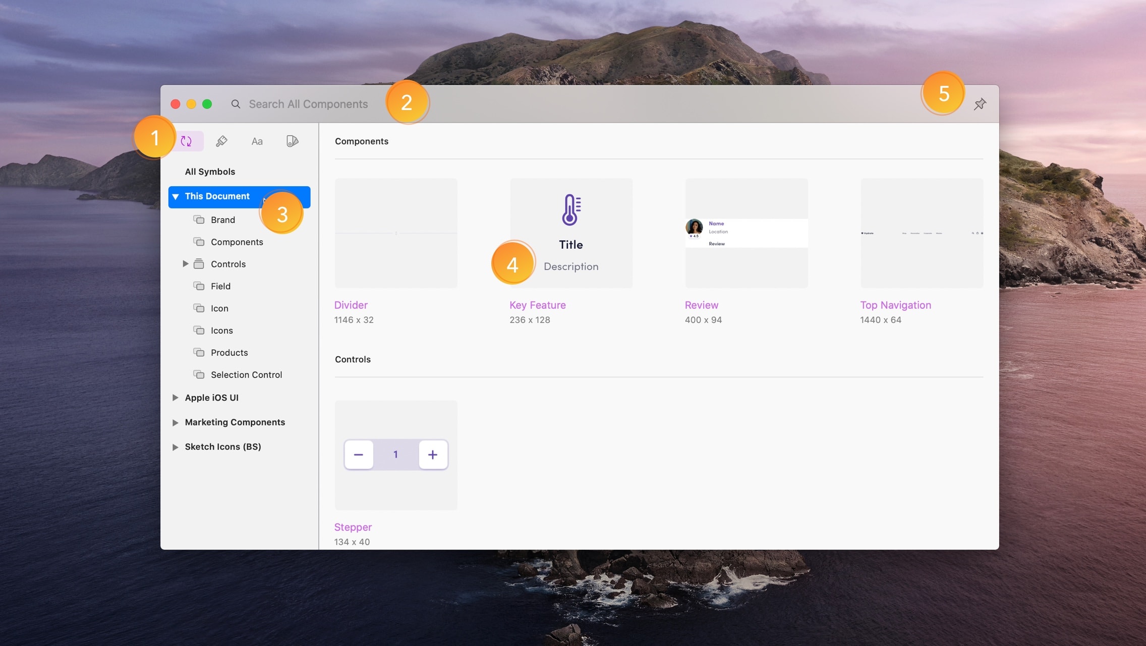Click the search magnifier icon
This screenshot has height=646, width=1146.
click(x=236, y=104)
